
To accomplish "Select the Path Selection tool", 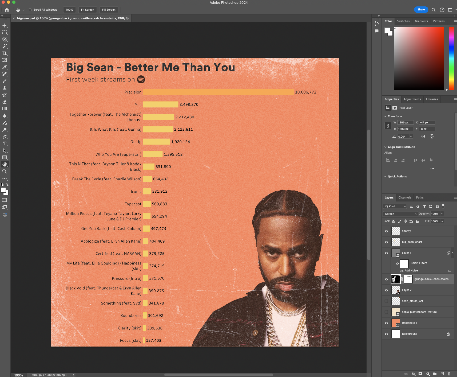I will [x=5, y=150].
